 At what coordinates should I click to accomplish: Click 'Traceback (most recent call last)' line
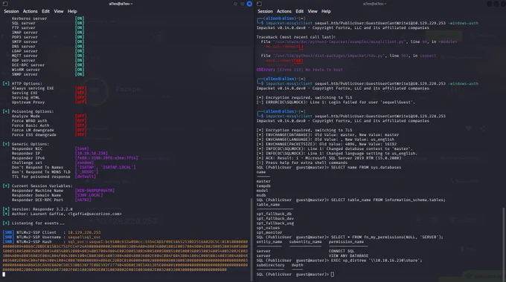coord(296,37)
